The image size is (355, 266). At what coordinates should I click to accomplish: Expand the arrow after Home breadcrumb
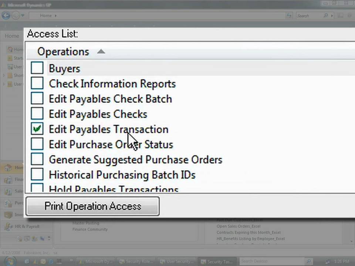[56, 16]
